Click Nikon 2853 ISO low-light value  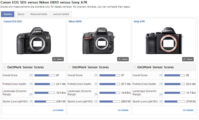(x=126, y=101)
